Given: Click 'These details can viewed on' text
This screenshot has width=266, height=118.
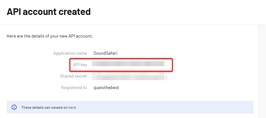Looking at the screenshot, I should [45, 108].
